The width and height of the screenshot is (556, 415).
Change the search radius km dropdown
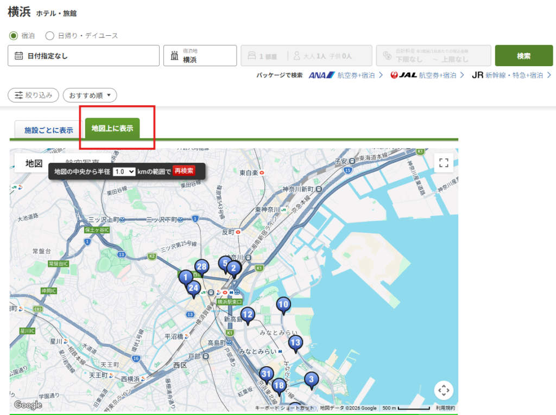click(124, 171)
